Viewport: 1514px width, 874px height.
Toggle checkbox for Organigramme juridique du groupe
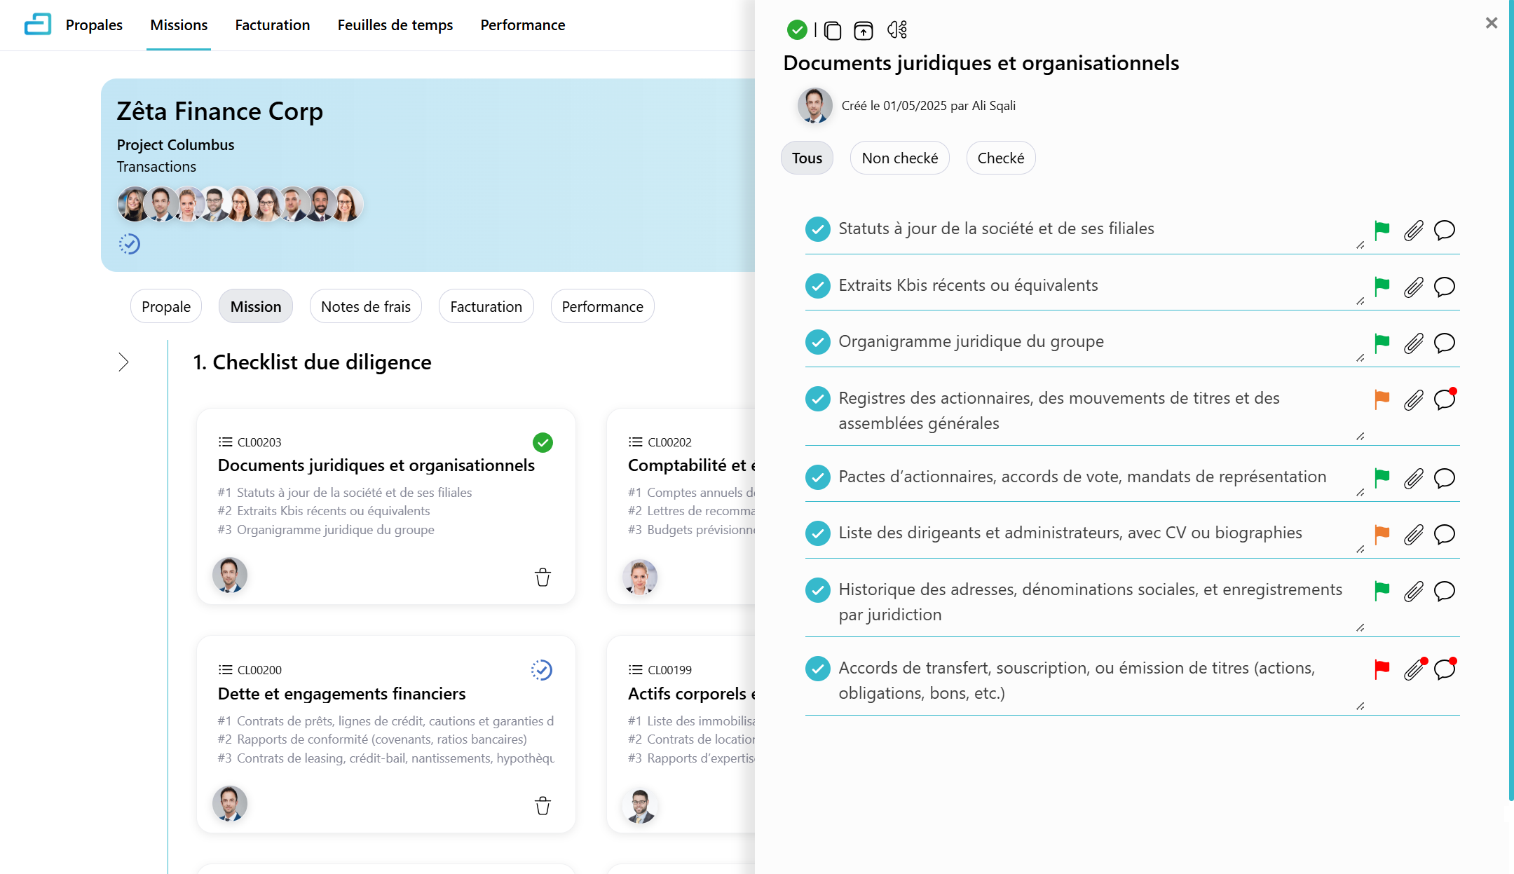(x=817, y=342)
